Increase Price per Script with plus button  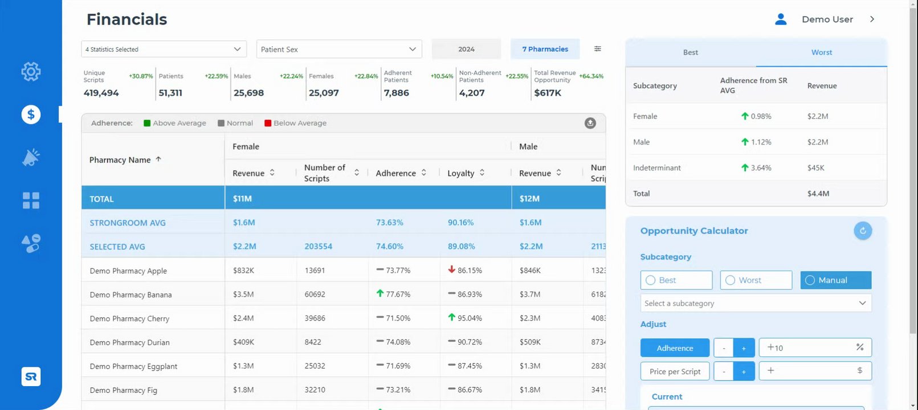(x=744, y=371)
